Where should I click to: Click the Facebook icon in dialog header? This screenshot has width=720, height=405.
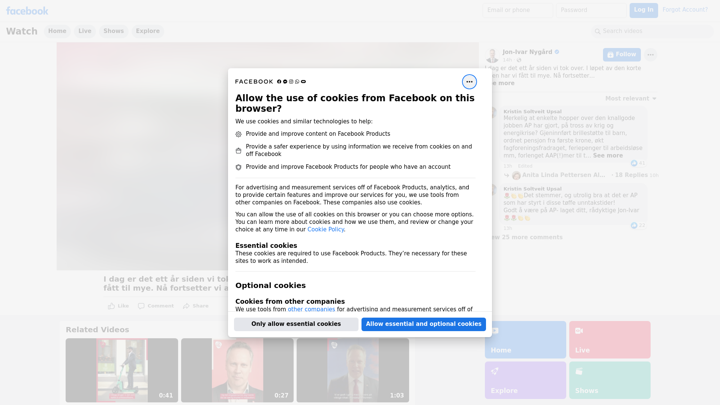pos(279,82)
